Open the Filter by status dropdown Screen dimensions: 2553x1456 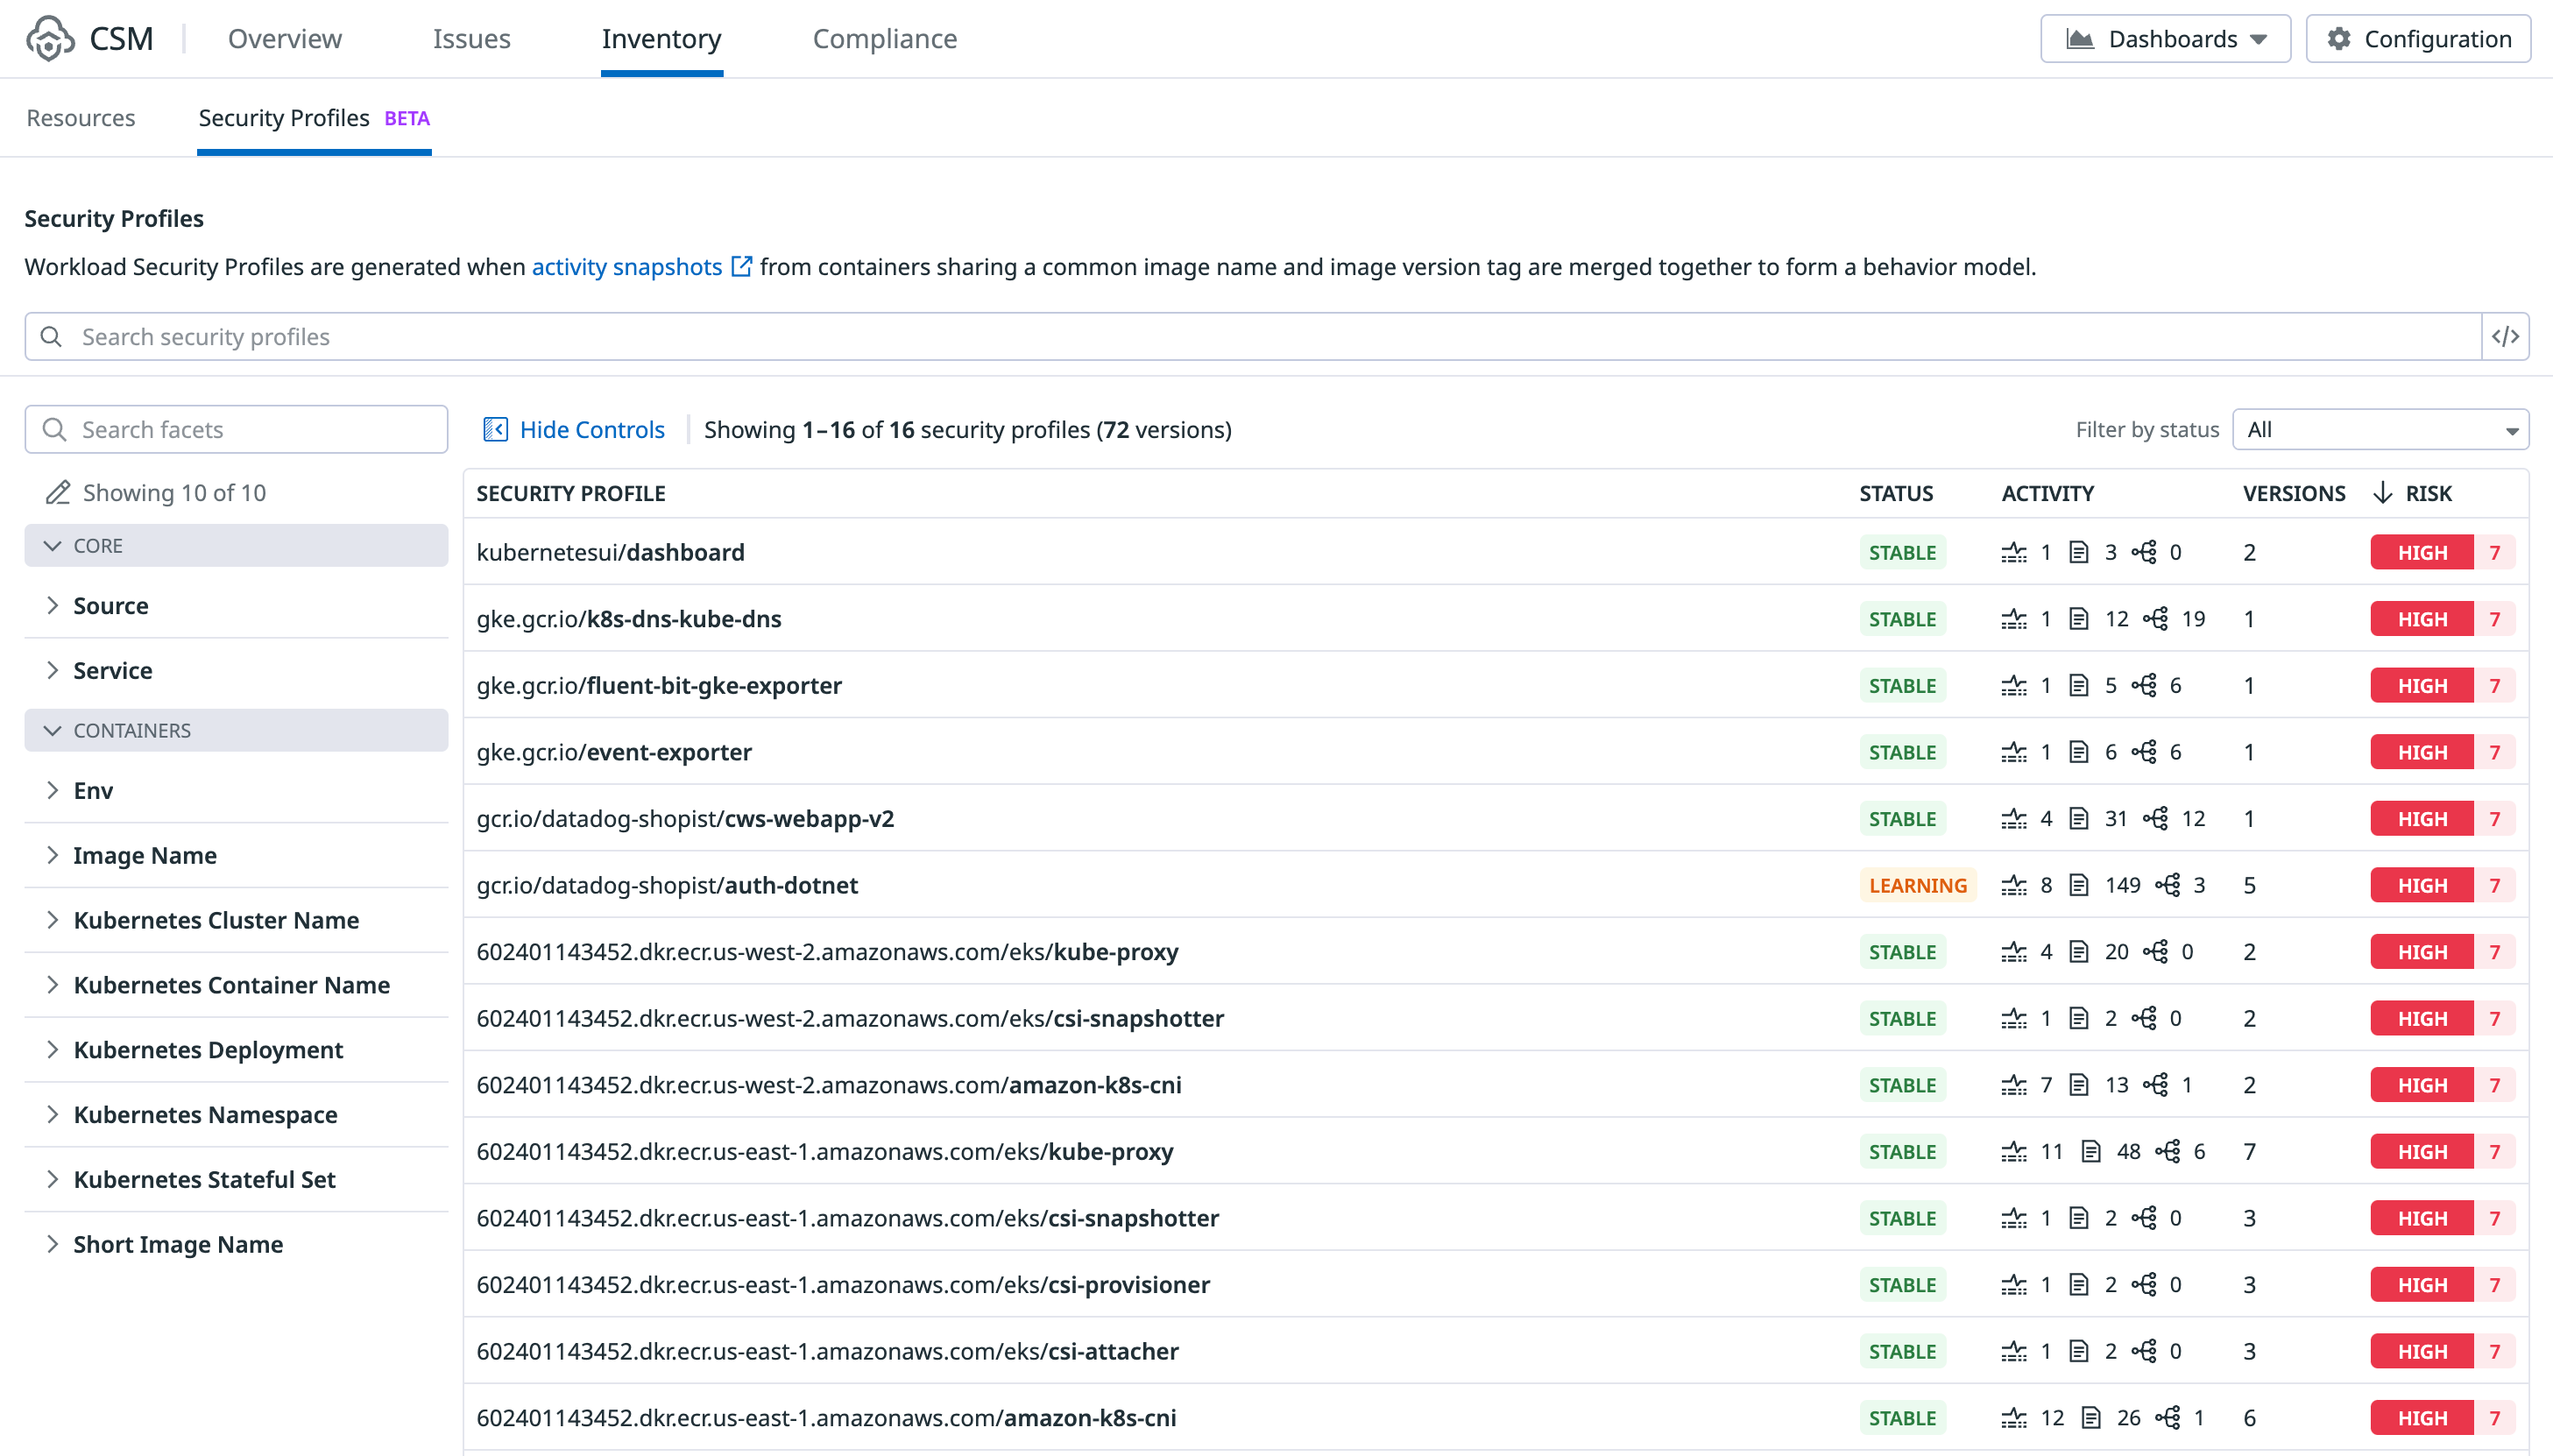pyautogui.click(x=2380, y=430)
